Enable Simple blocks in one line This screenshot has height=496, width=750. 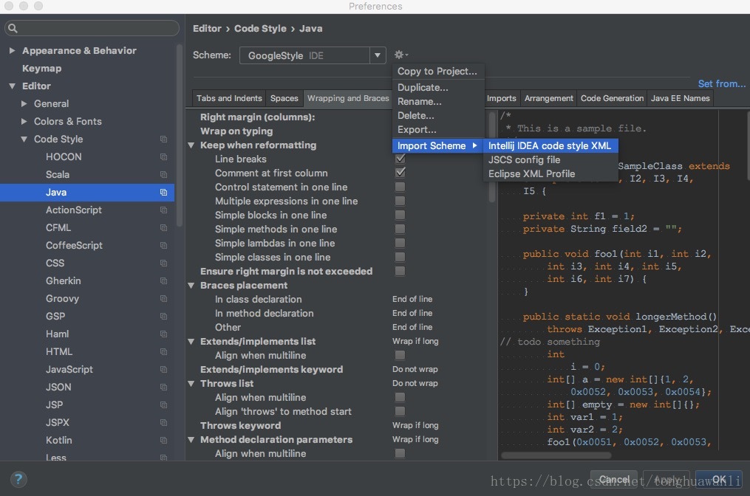[x=400, y=215]
